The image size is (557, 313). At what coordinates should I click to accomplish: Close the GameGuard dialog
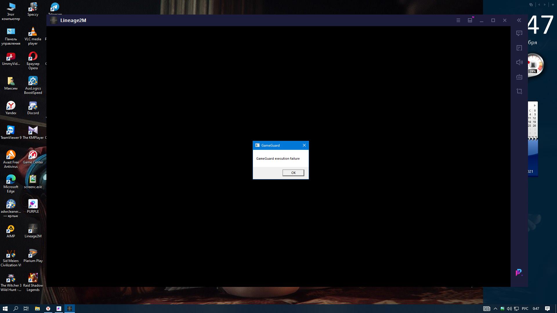pos(304,145)
